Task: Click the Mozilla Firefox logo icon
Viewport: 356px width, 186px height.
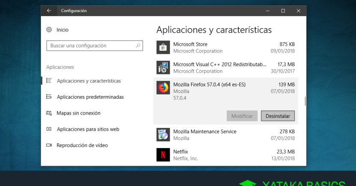Action: [163, 88]
